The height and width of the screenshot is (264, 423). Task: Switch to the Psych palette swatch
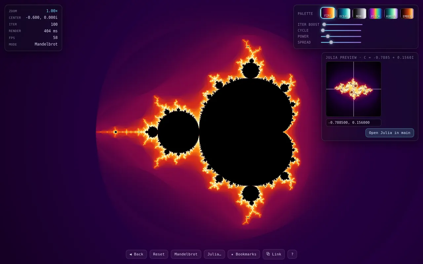375,14
